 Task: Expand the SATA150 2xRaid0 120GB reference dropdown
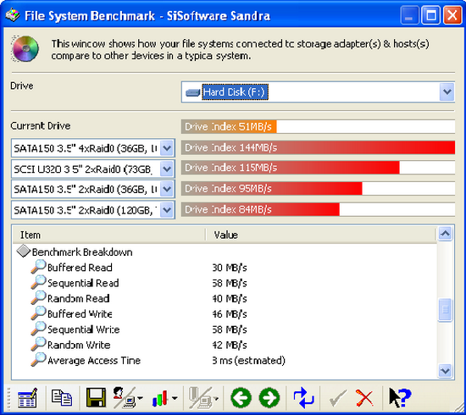pos(167,210)
